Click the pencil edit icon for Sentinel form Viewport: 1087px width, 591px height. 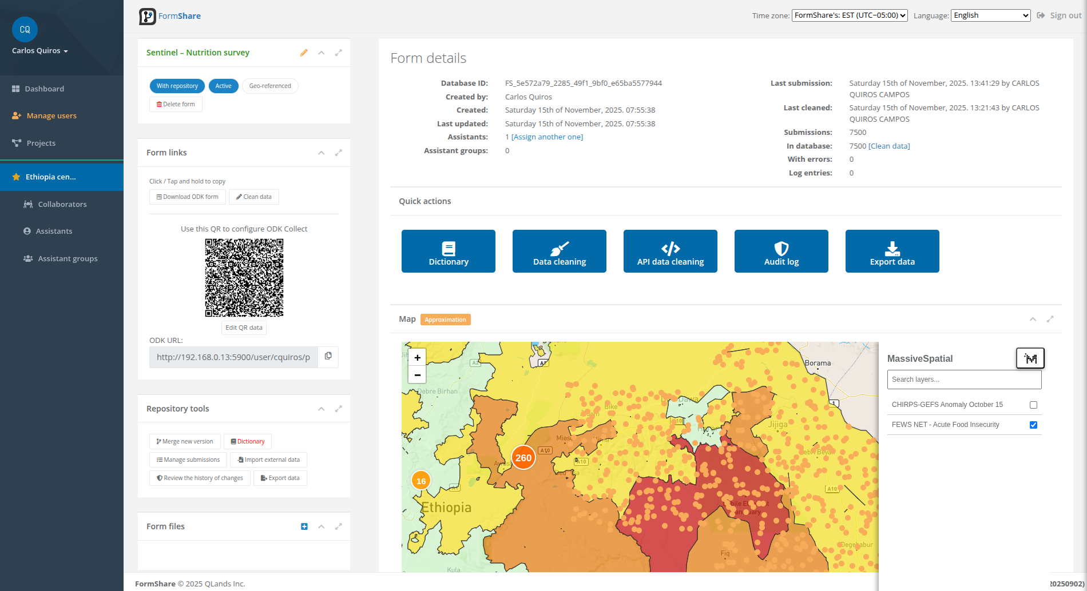pos(304,53)
